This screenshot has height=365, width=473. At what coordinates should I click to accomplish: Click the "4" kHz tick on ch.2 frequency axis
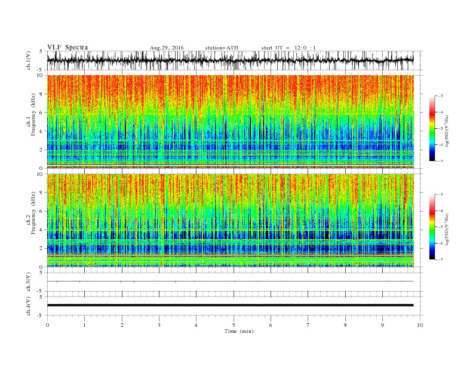point(41,230)
